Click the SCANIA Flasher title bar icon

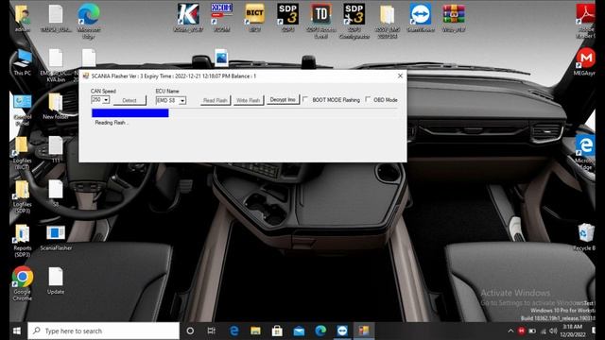pyautogui.click(x=86, y=76)
